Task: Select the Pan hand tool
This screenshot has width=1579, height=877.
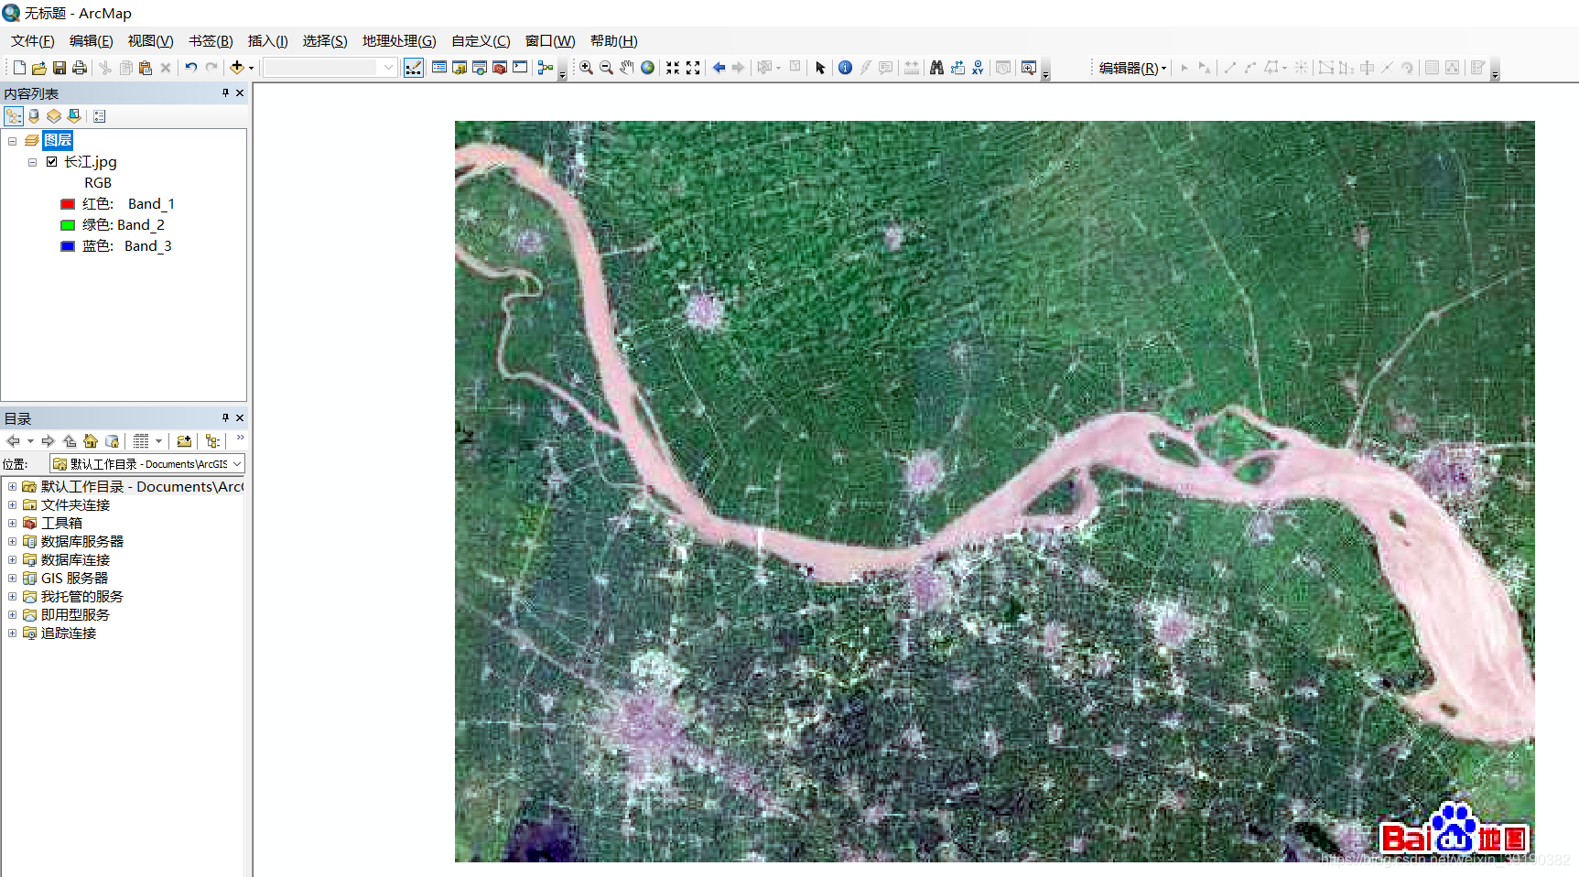Action: click(x=626, y=68)
